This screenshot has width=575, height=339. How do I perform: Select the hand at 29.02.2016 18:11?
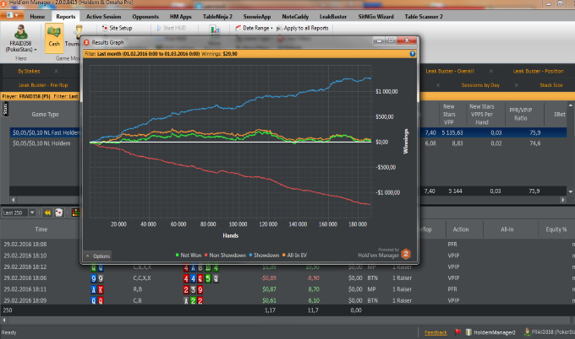point(25,289)
